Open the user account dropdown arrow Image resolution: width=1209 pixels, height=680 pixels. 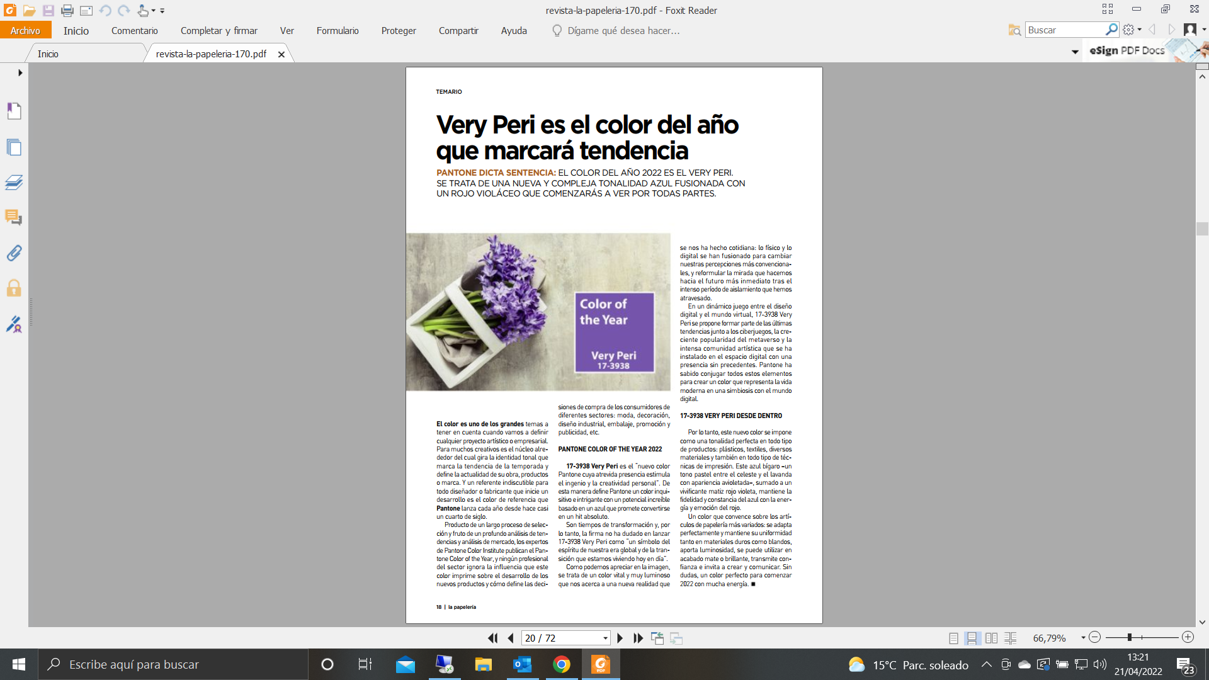[x=1204, y=30]
